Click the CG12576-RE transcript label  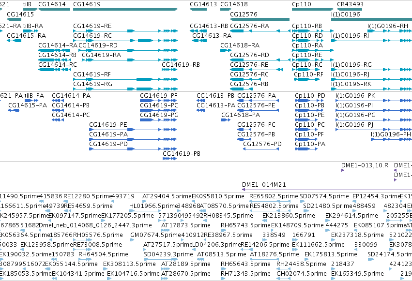[x=249, y=65]
